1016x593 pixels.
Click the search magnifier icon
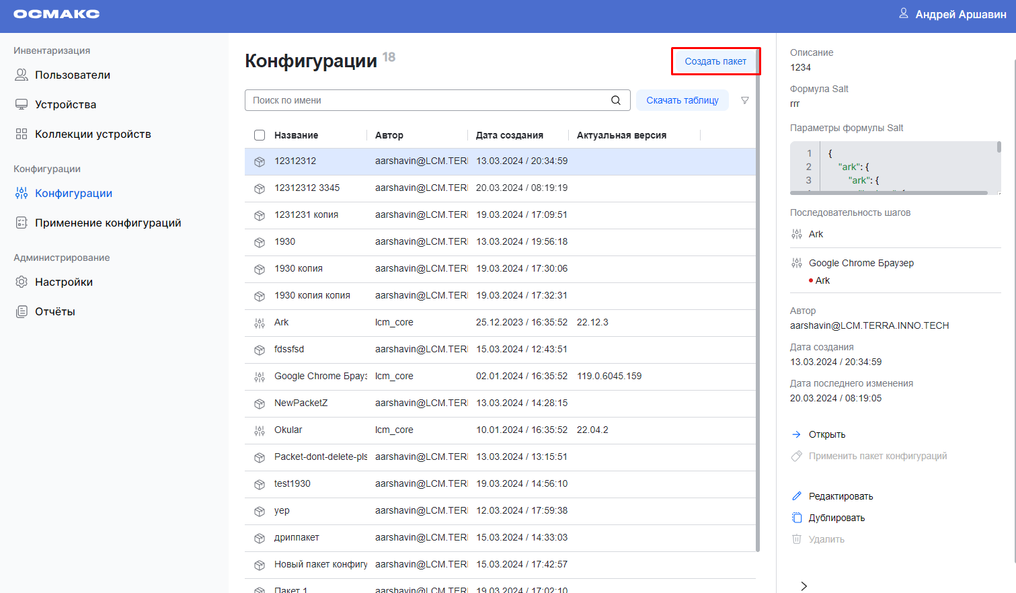[x=615, y=100]
